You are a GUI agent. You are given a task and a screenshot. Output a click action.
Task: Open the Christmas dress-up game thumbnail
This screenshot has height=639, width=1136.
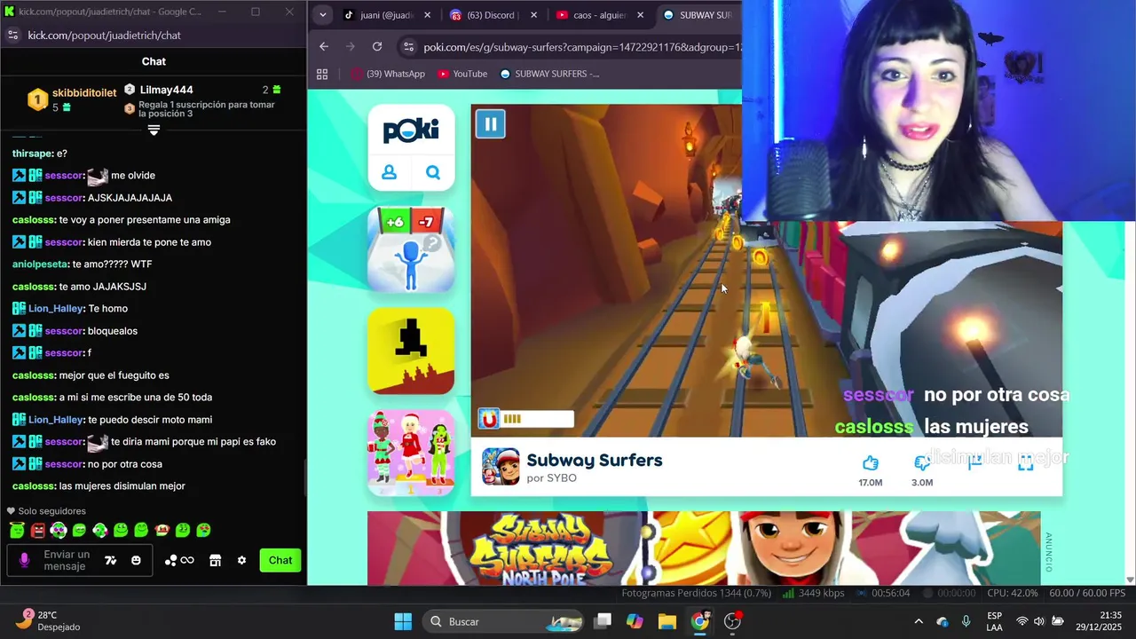tap(411, 452)
